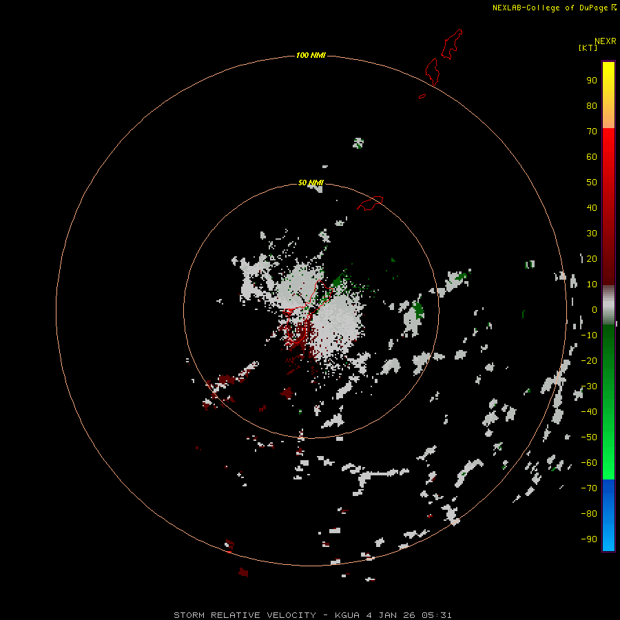620x620 pixels.
Task: Click the Storm Relative Velocity KGUA caption
Action: click(x=313, y=615)
